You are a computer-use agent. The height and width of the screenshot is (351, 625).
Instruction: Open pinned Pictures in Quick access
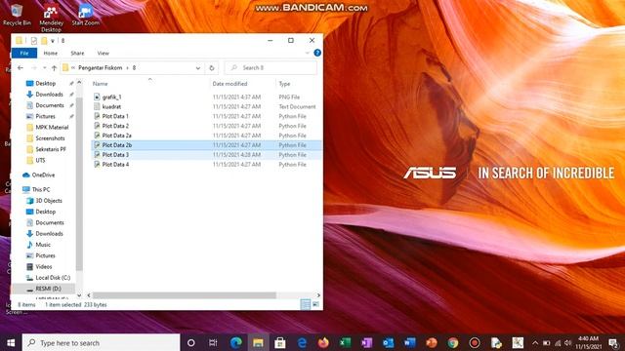click(x=46, y=116)
